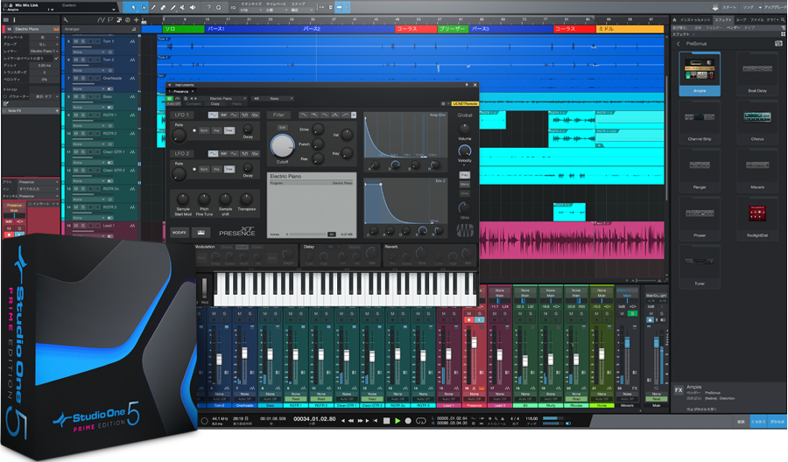Screen dimensions: 788x462
Task: Mute the Tom 1 track
Action: point(76,41)
